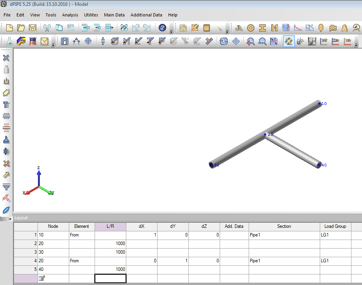Click the Save diskette icon
The height and width of the screenshot is (285, 362).
click(x=33, y=28)
